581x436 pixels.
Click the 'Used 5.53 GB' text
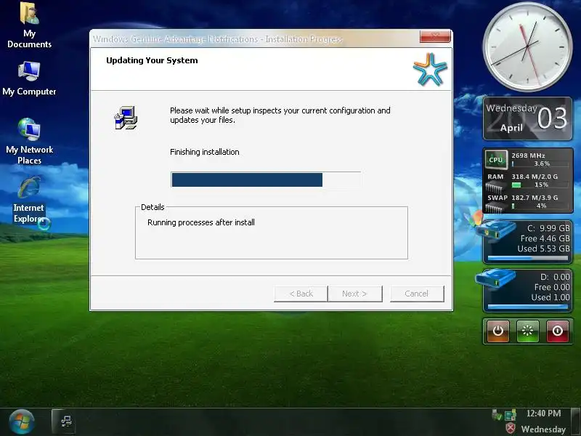(x=543, y=249)
